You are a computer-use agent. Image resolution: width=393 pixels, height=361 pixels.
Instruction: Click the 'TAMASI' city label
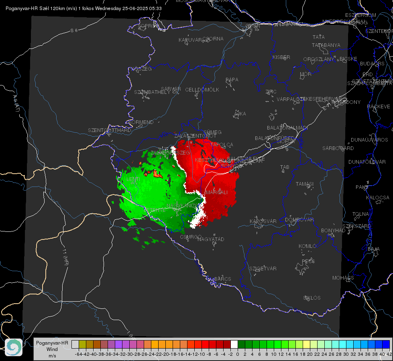point(305,184)
